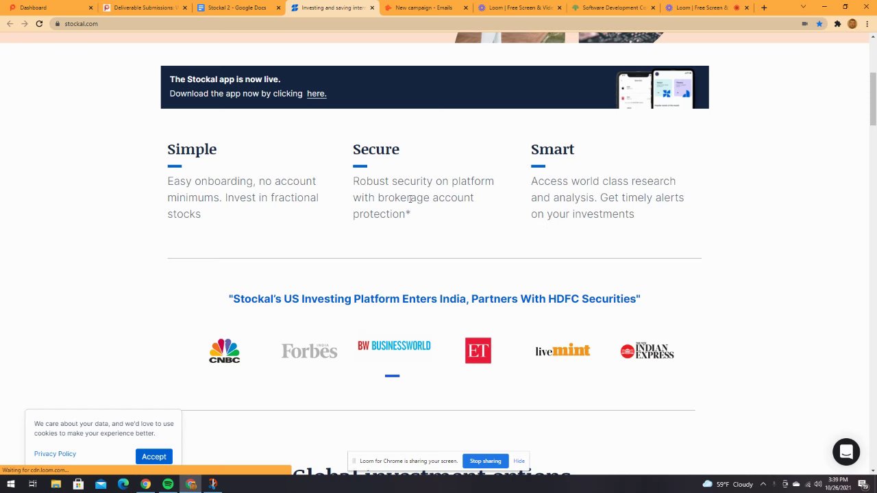The height and width of the screenshot is (493, 877).
Task: Go back with the browser back arrow
Action: click(10, 23)
